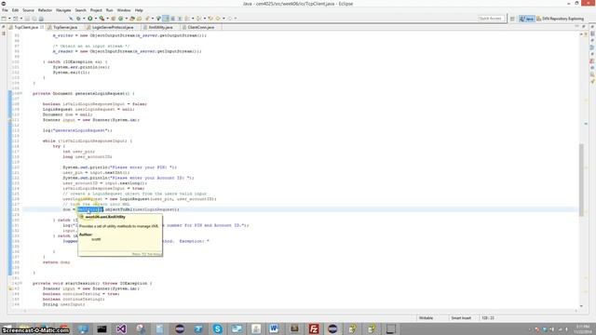Viewport: 596px width, 335px height.
Task: Open the Project menu
Action: click(x=96, y=10)
